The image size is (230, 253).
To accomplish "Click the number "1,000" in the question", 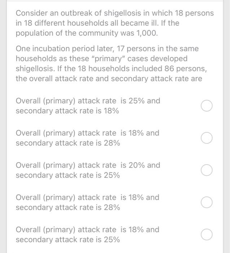I will [147, 33].
